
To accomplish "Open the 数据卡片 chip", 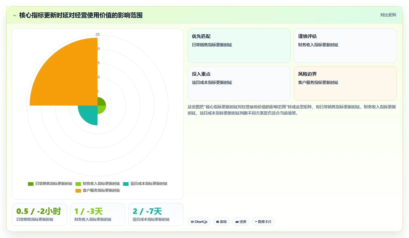I will (263, 222).
